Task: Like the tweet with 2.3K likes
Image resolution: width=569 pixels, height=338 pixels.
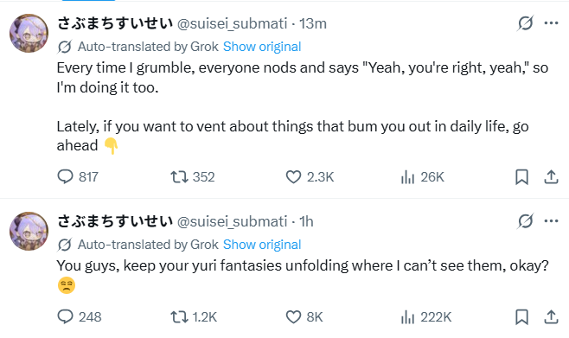Action: 310,177
